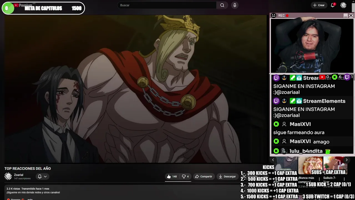This screenshot has height=200, width=355.
Task: Go back in chips with left arrow
Action: 273,160
